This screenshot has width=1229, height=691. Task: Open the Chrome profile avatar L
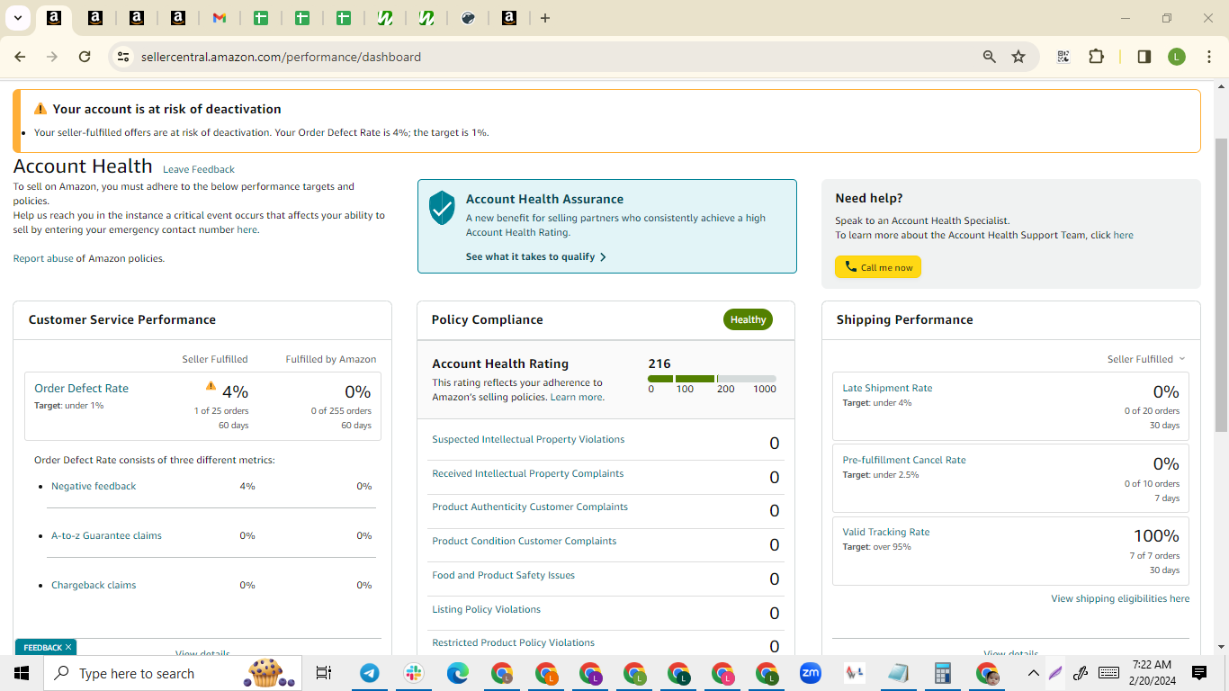coord(1177,57)
